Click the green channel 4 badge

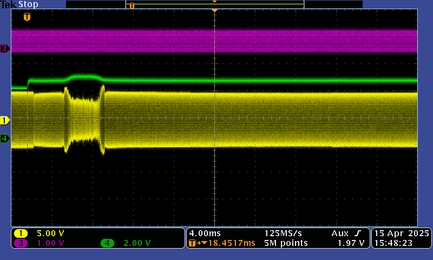[x=107, y=243]
